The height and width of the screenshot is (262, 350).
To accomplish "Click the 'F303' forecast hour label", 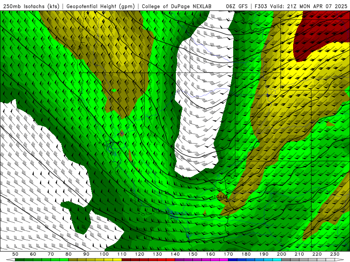I will pos(261,7).
